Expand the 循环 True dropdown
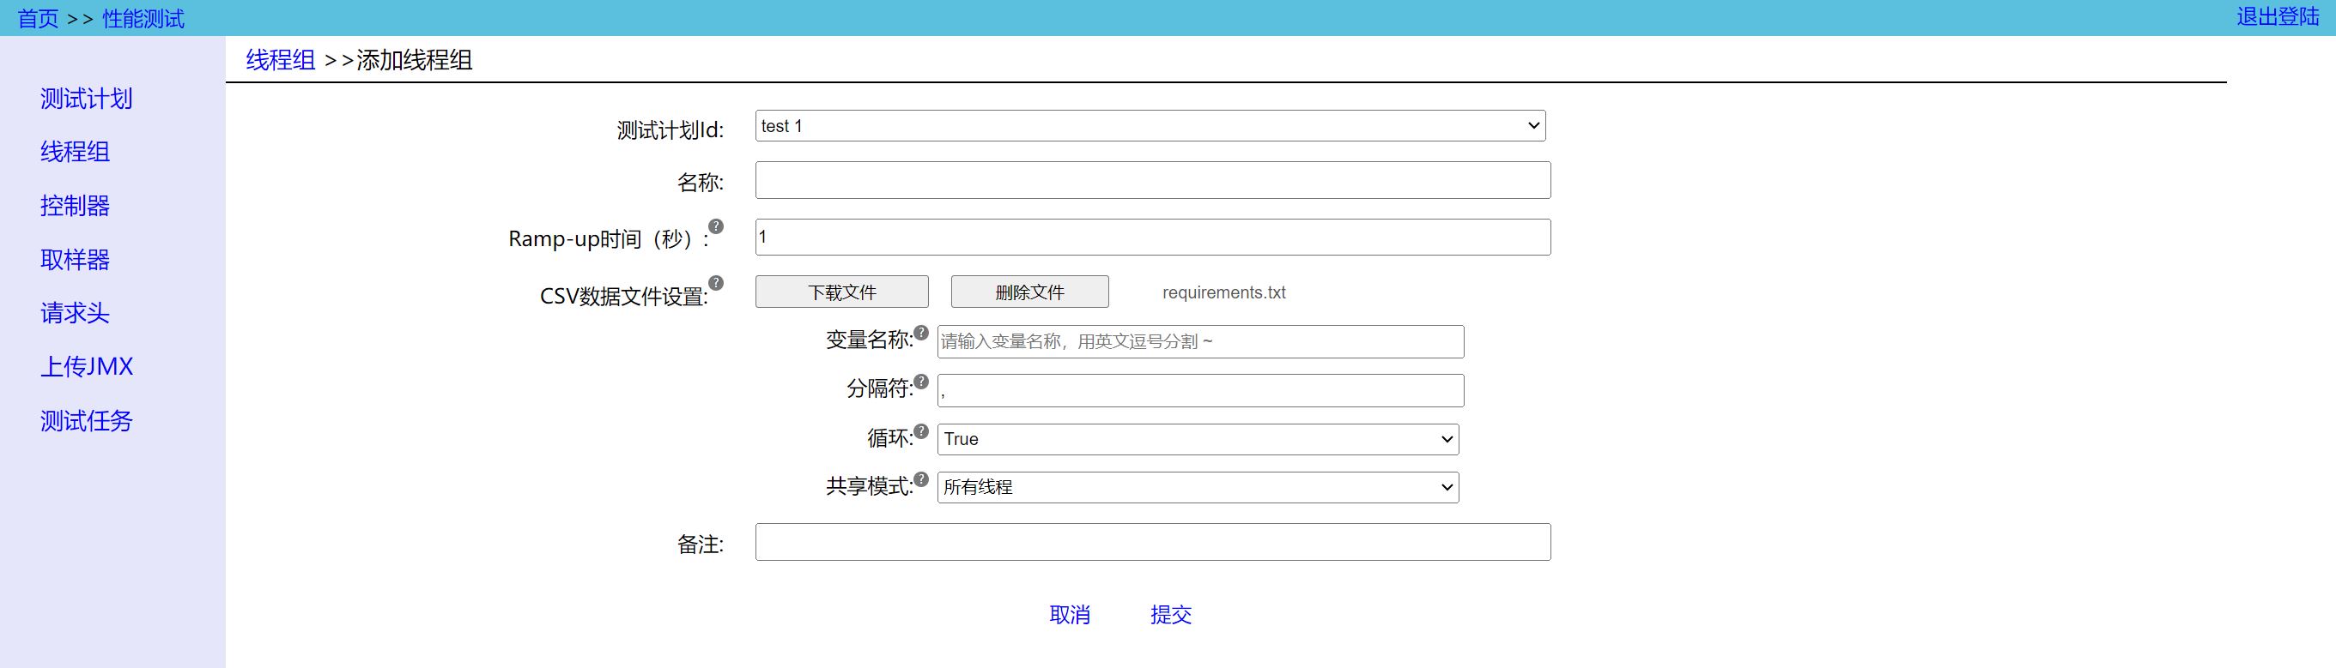The image size is (2336, 668). point(1197,440)
